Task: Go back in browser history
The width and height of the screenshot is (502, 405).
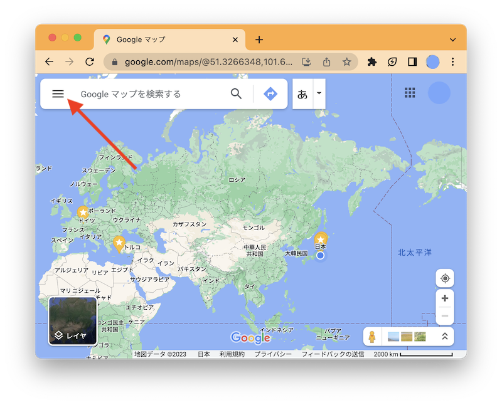Action: tap(49, 61)
